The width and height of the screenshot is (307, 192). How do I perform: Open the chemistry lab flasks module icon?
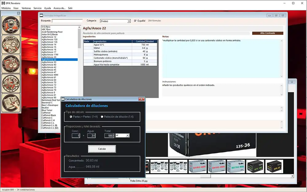pyautogui.click(x=11, y=25)
